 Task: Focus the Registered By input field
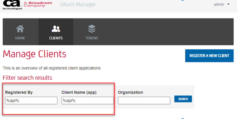[x=31, y=100]
